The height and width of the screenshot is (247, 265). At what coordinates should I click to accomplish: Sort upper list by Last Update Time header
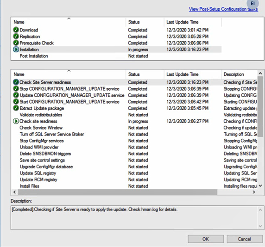tap(193, 22)
